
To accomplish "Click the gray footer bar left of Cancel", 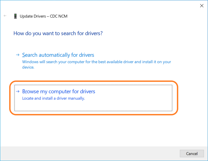I will click(x=89, y=154).
